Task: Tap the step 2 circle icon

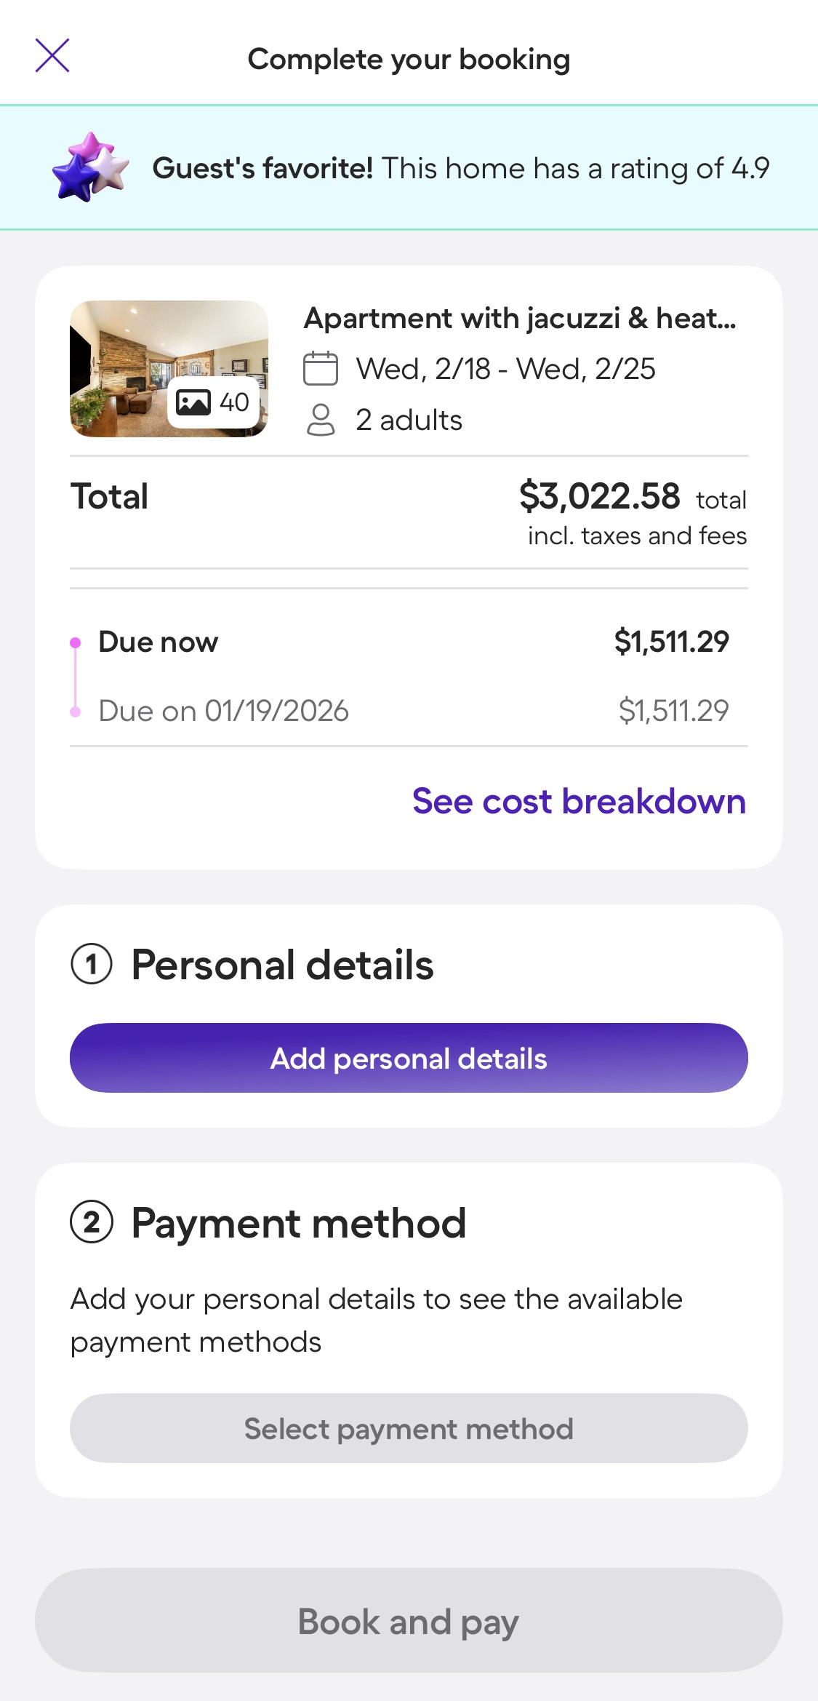Action: point(92,1223)
